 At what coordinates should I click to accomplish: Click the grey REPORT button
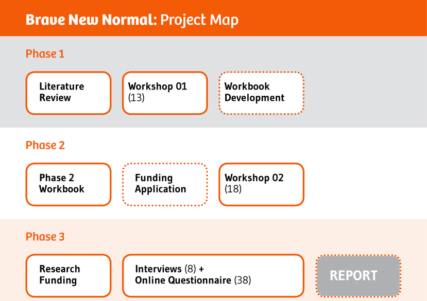357,275
